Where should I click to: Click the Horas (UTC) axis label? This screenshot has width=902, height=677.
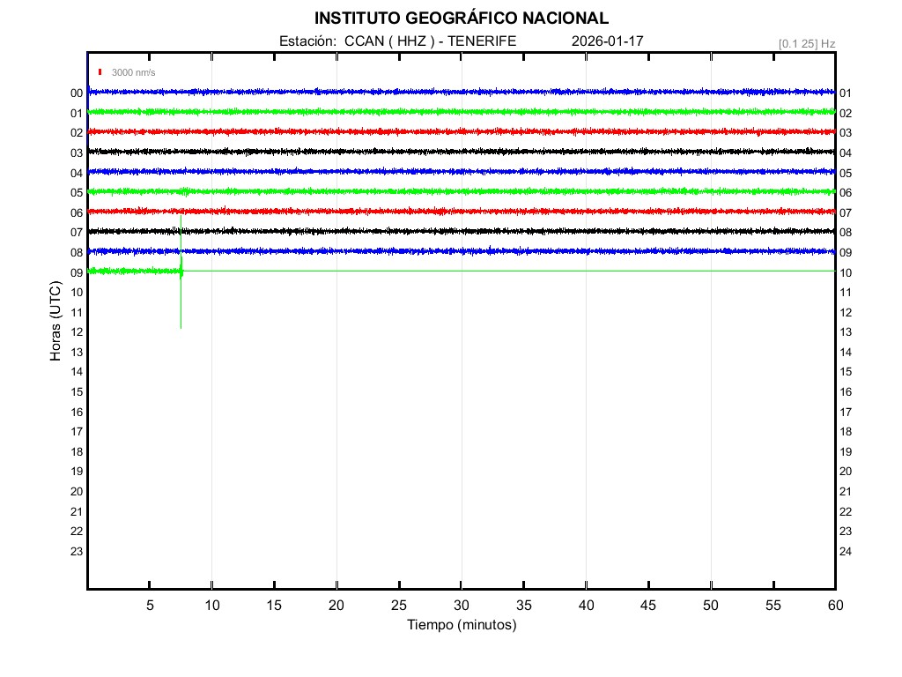click(55, 321)
